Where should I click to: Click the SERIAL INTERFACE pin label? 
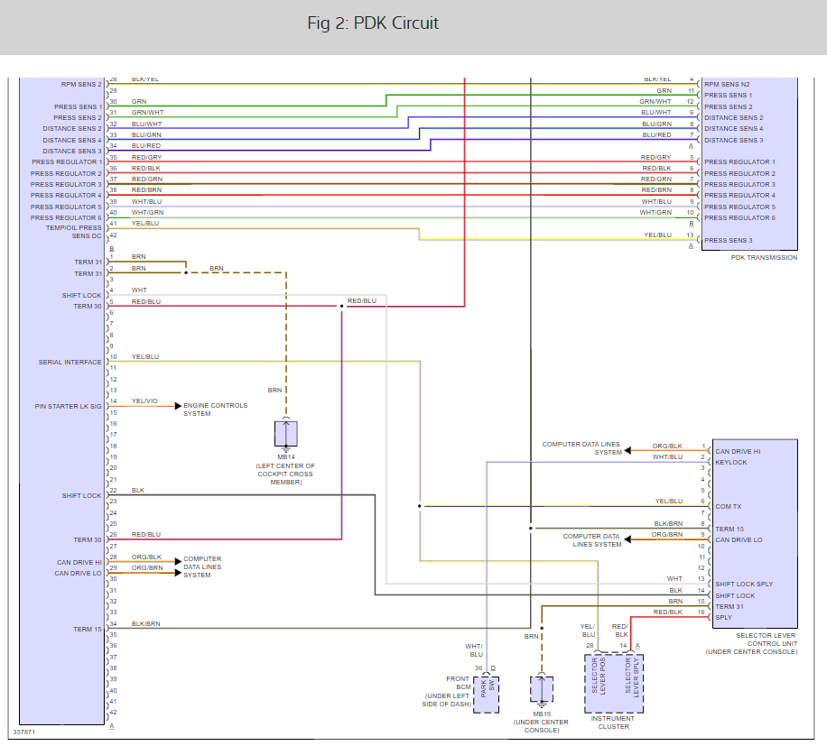point(70,363)
